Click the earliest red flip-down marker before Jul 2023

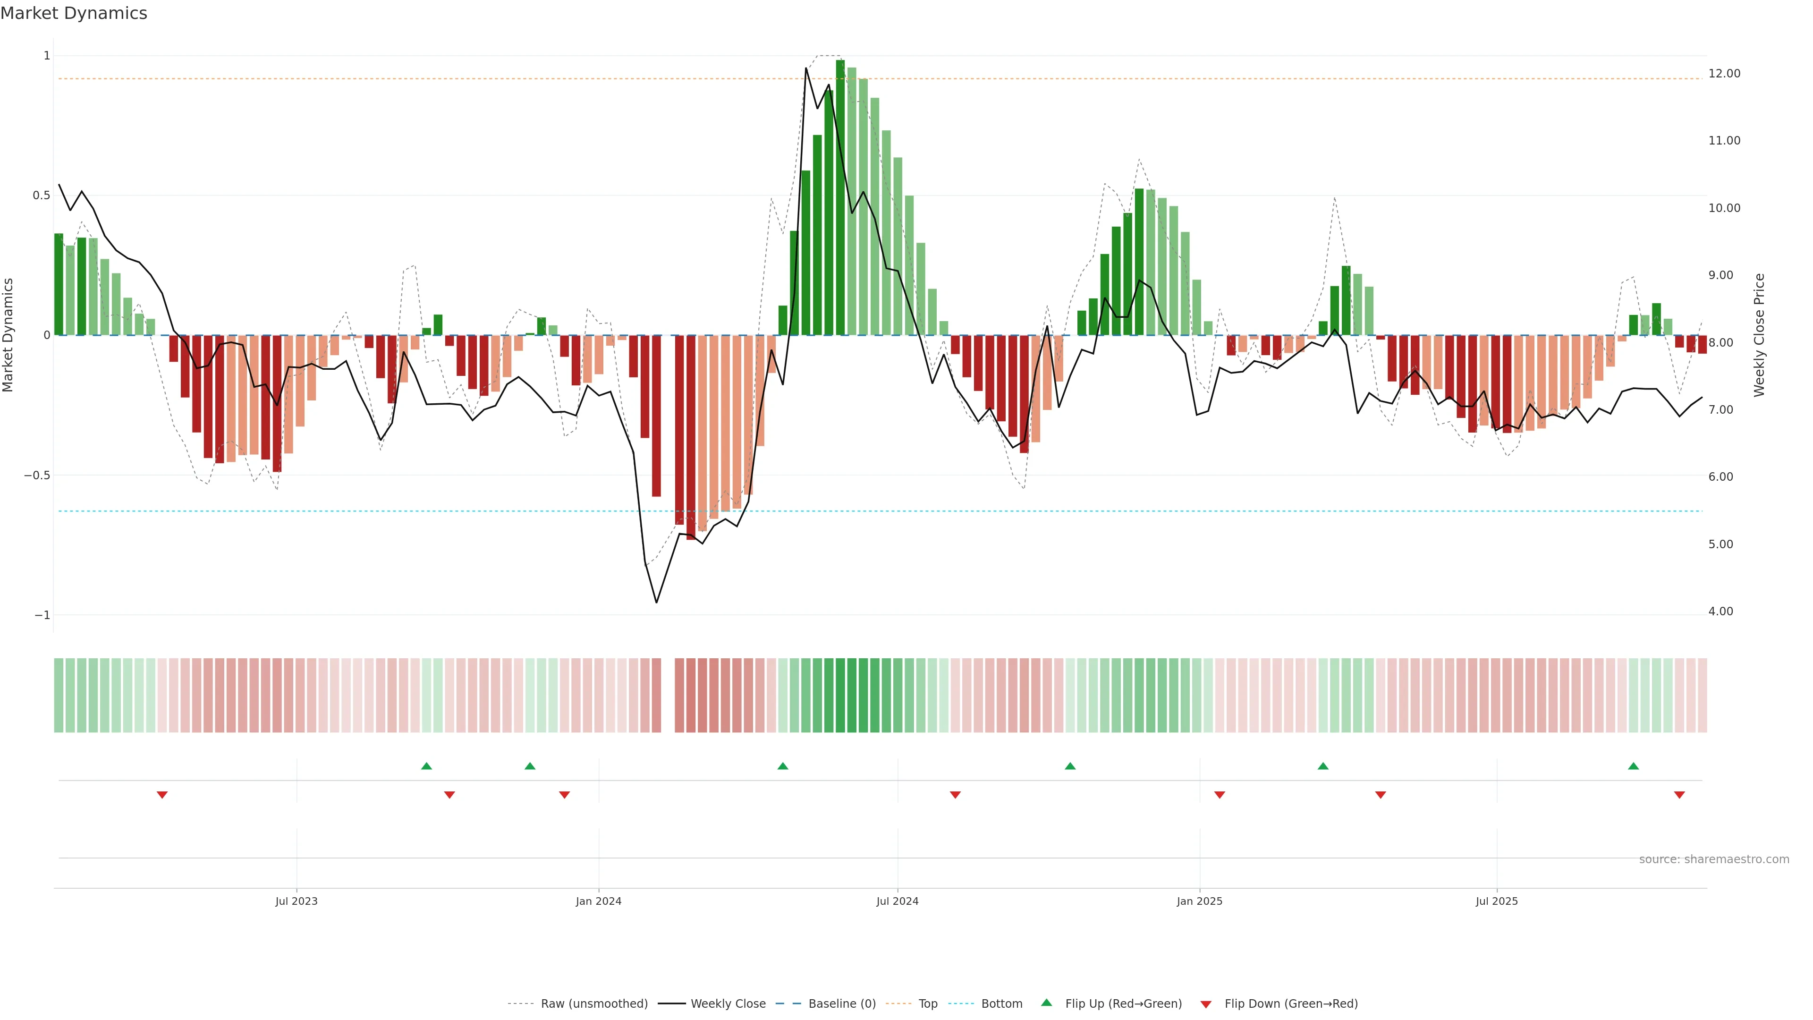coord(162,795)
